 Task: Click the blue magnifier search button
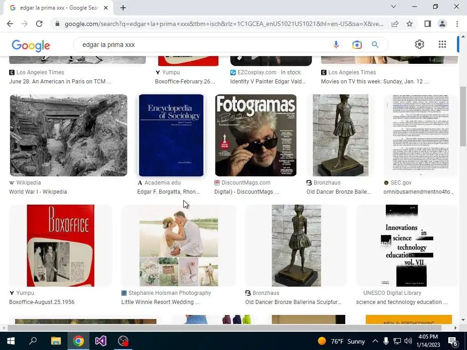[375, 45]
